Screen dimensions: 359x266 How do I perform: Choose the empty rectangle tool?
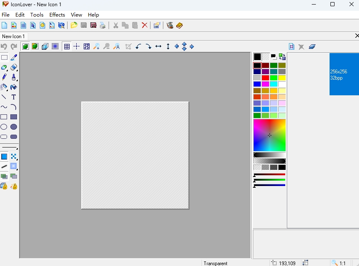[4, 117]
